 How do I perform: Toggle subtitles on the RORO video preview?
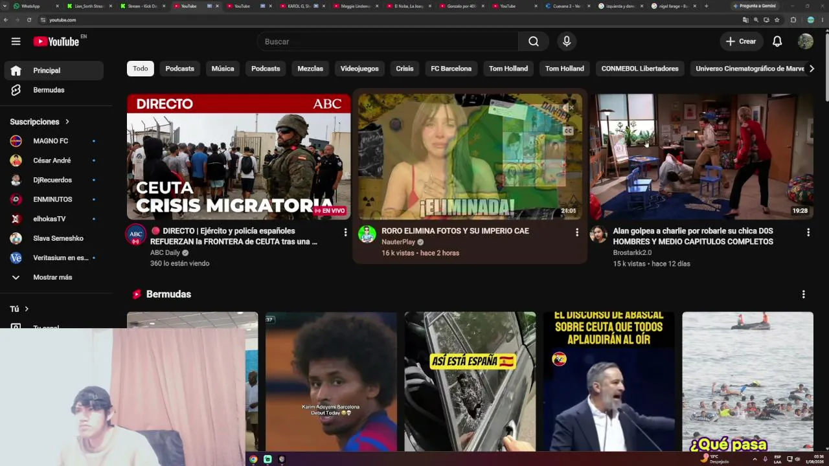569,131
